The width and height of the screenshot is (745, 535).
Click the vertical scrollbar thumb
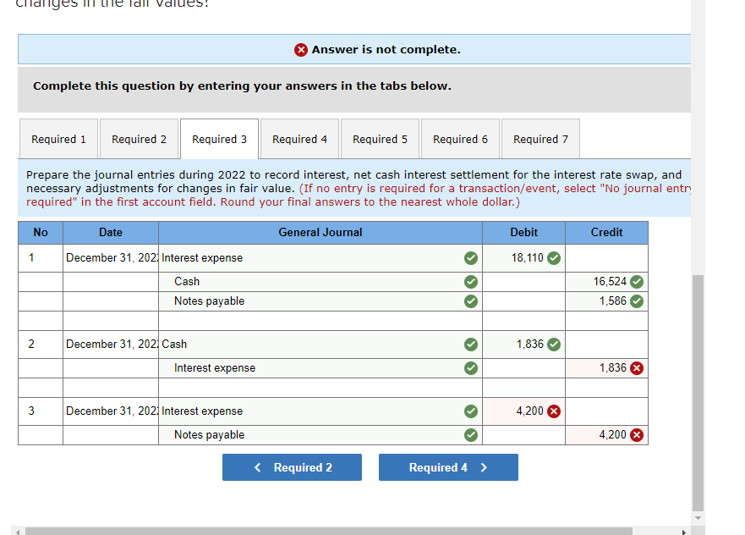coord(698,392)
